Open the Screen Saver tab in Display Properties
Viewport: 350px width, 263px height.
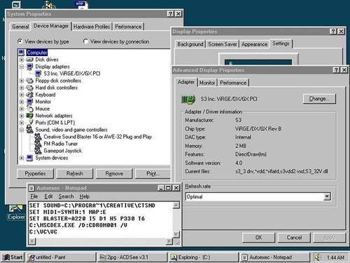click(x=223, y=44)
